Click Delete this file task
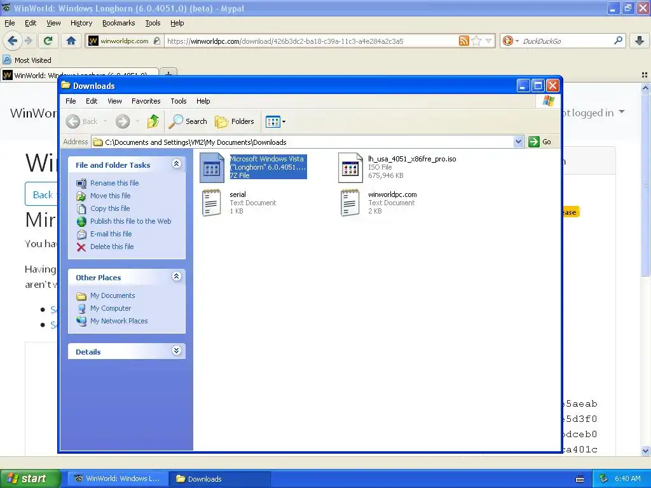This screenshot has width=651, height=488. click(x=112, y=247)
